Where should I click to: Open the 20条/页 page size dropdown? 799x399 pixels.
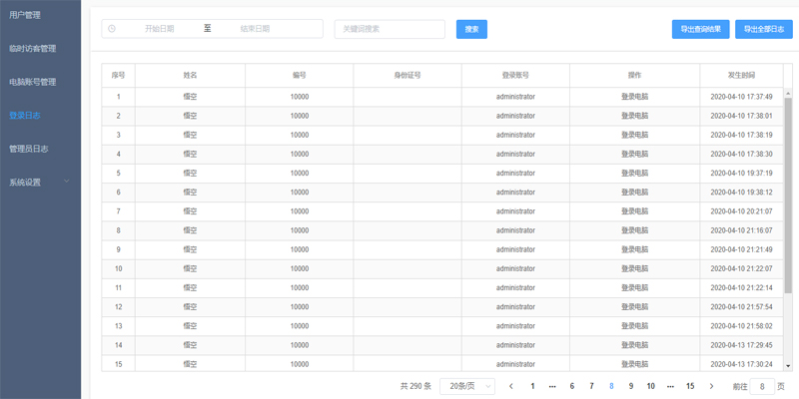466,386
